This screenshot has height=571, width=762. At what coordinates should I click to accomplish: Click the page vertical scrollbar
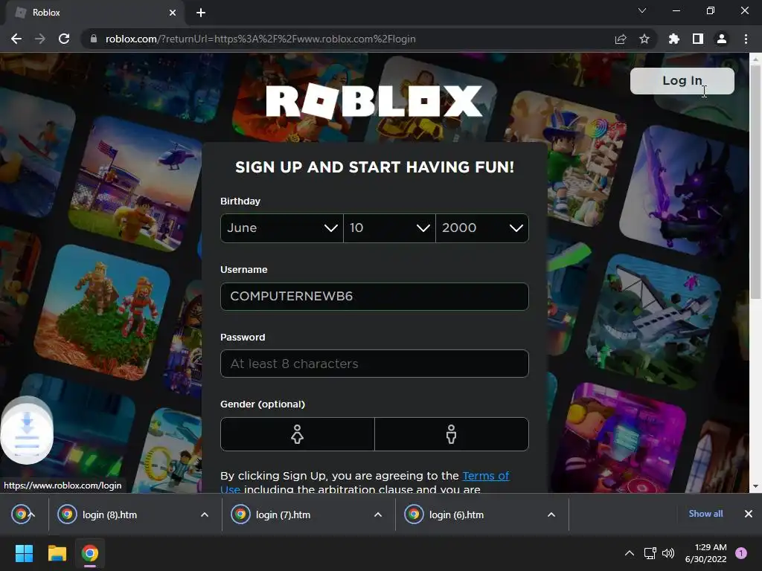coord(756,182)
